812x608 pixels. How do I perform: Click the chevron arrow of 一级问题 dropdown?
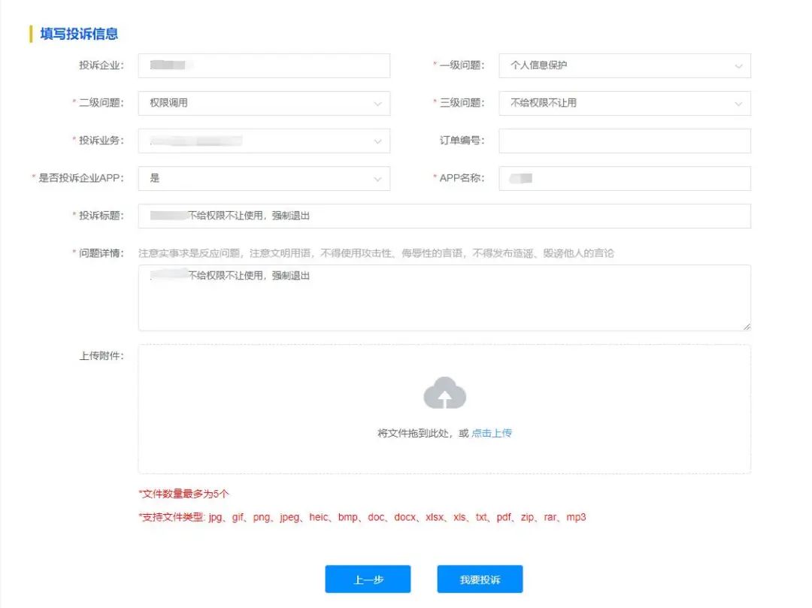[x=738, y=66]
